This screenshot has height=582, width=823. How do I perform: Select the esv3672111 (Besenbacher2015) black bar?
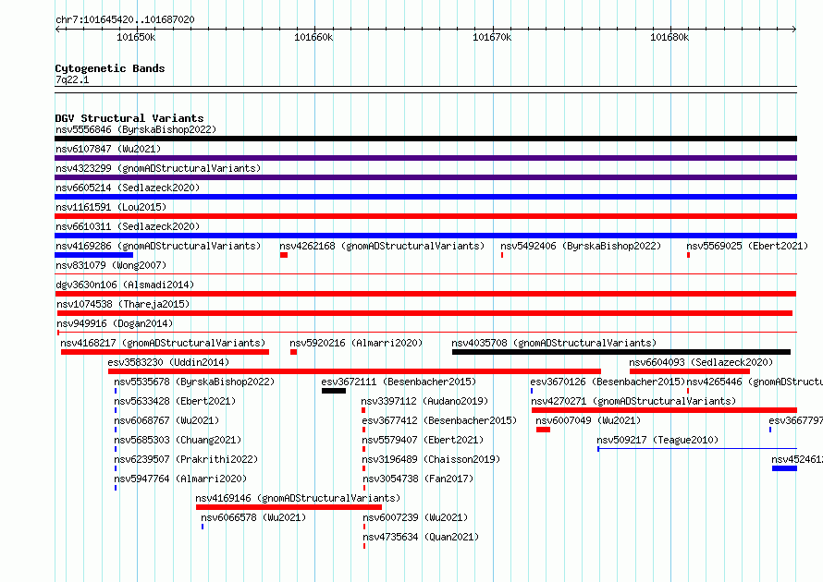pos(334,391)
